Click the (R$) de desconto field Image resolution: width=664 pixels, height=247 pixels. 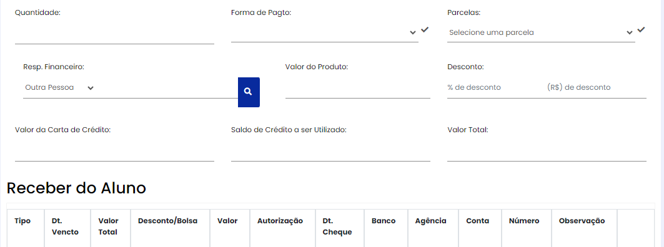click(x=596, y=87)
